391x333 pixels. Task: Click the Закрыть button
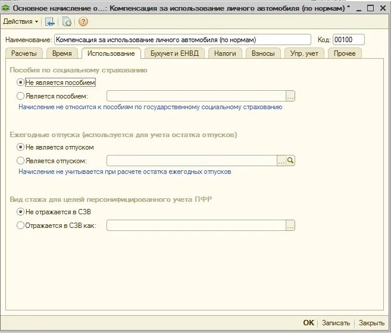point(371,323)
